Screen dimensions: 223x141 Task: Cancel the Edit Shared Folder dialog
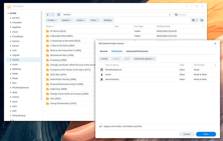187,134
